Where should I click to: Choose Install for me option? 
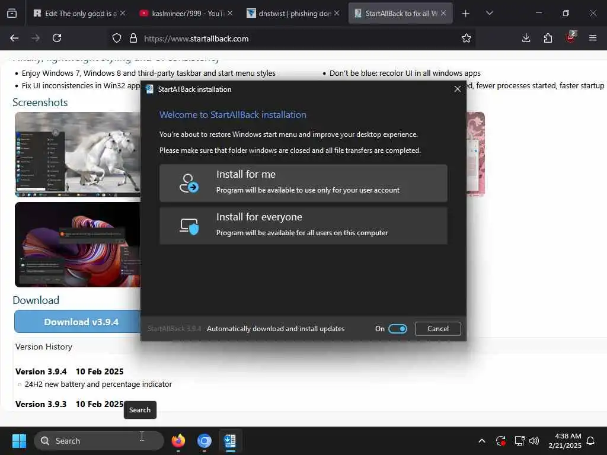click(x=303, y=183)
